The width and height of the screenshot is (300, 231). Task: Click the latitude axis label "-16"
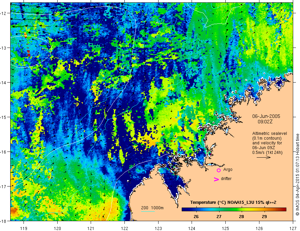[4, 152]
